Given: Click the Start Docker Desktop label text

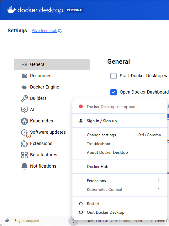Looking at the screenshot, I should tap(144, 76).
